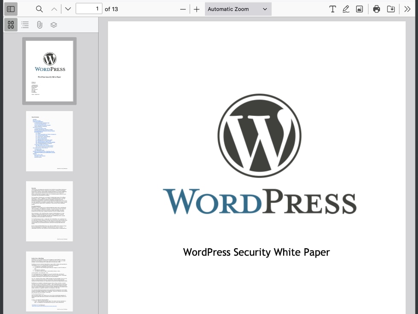Click the WordPress wordmark text on page
The width and height of the screenshot is (418, 314).
[260, 201]
